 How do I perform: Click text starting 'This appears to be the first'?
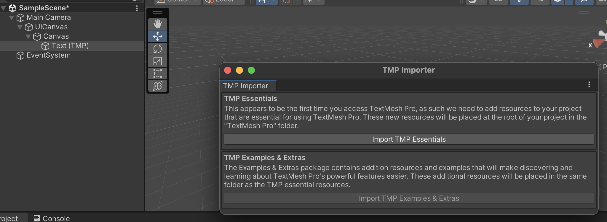click(405, 117)
